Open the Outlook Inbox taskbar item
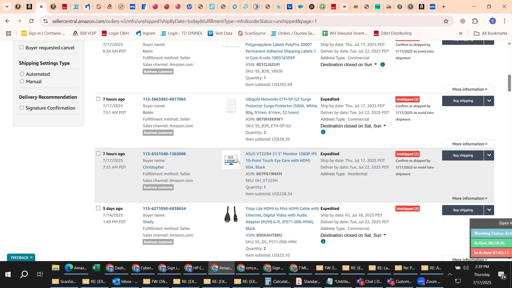This screenshot has width=512, height=288. coord(125,281)
